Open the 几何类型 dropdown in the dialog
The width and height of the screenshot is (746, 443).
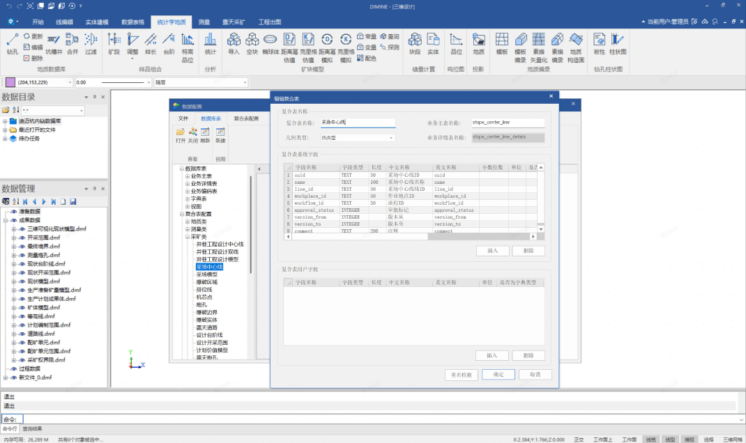[391, 138]
